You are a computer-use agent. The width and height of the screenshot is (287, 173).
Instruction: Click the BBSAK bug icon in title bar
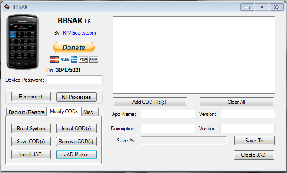pyautogui.click(x=7, y=7)
